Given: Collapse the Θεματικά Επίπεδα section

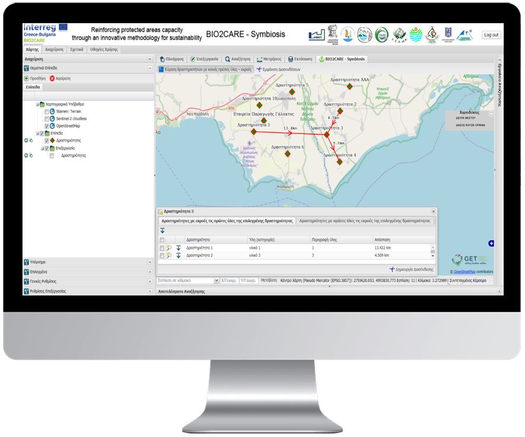Looking at the screenshot, I should pyautogui.click(x=150, y=68).
